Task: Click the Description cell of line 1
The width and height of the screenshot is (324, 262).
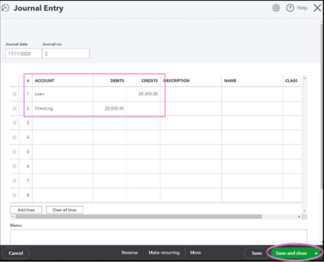Action: (191, 94)
